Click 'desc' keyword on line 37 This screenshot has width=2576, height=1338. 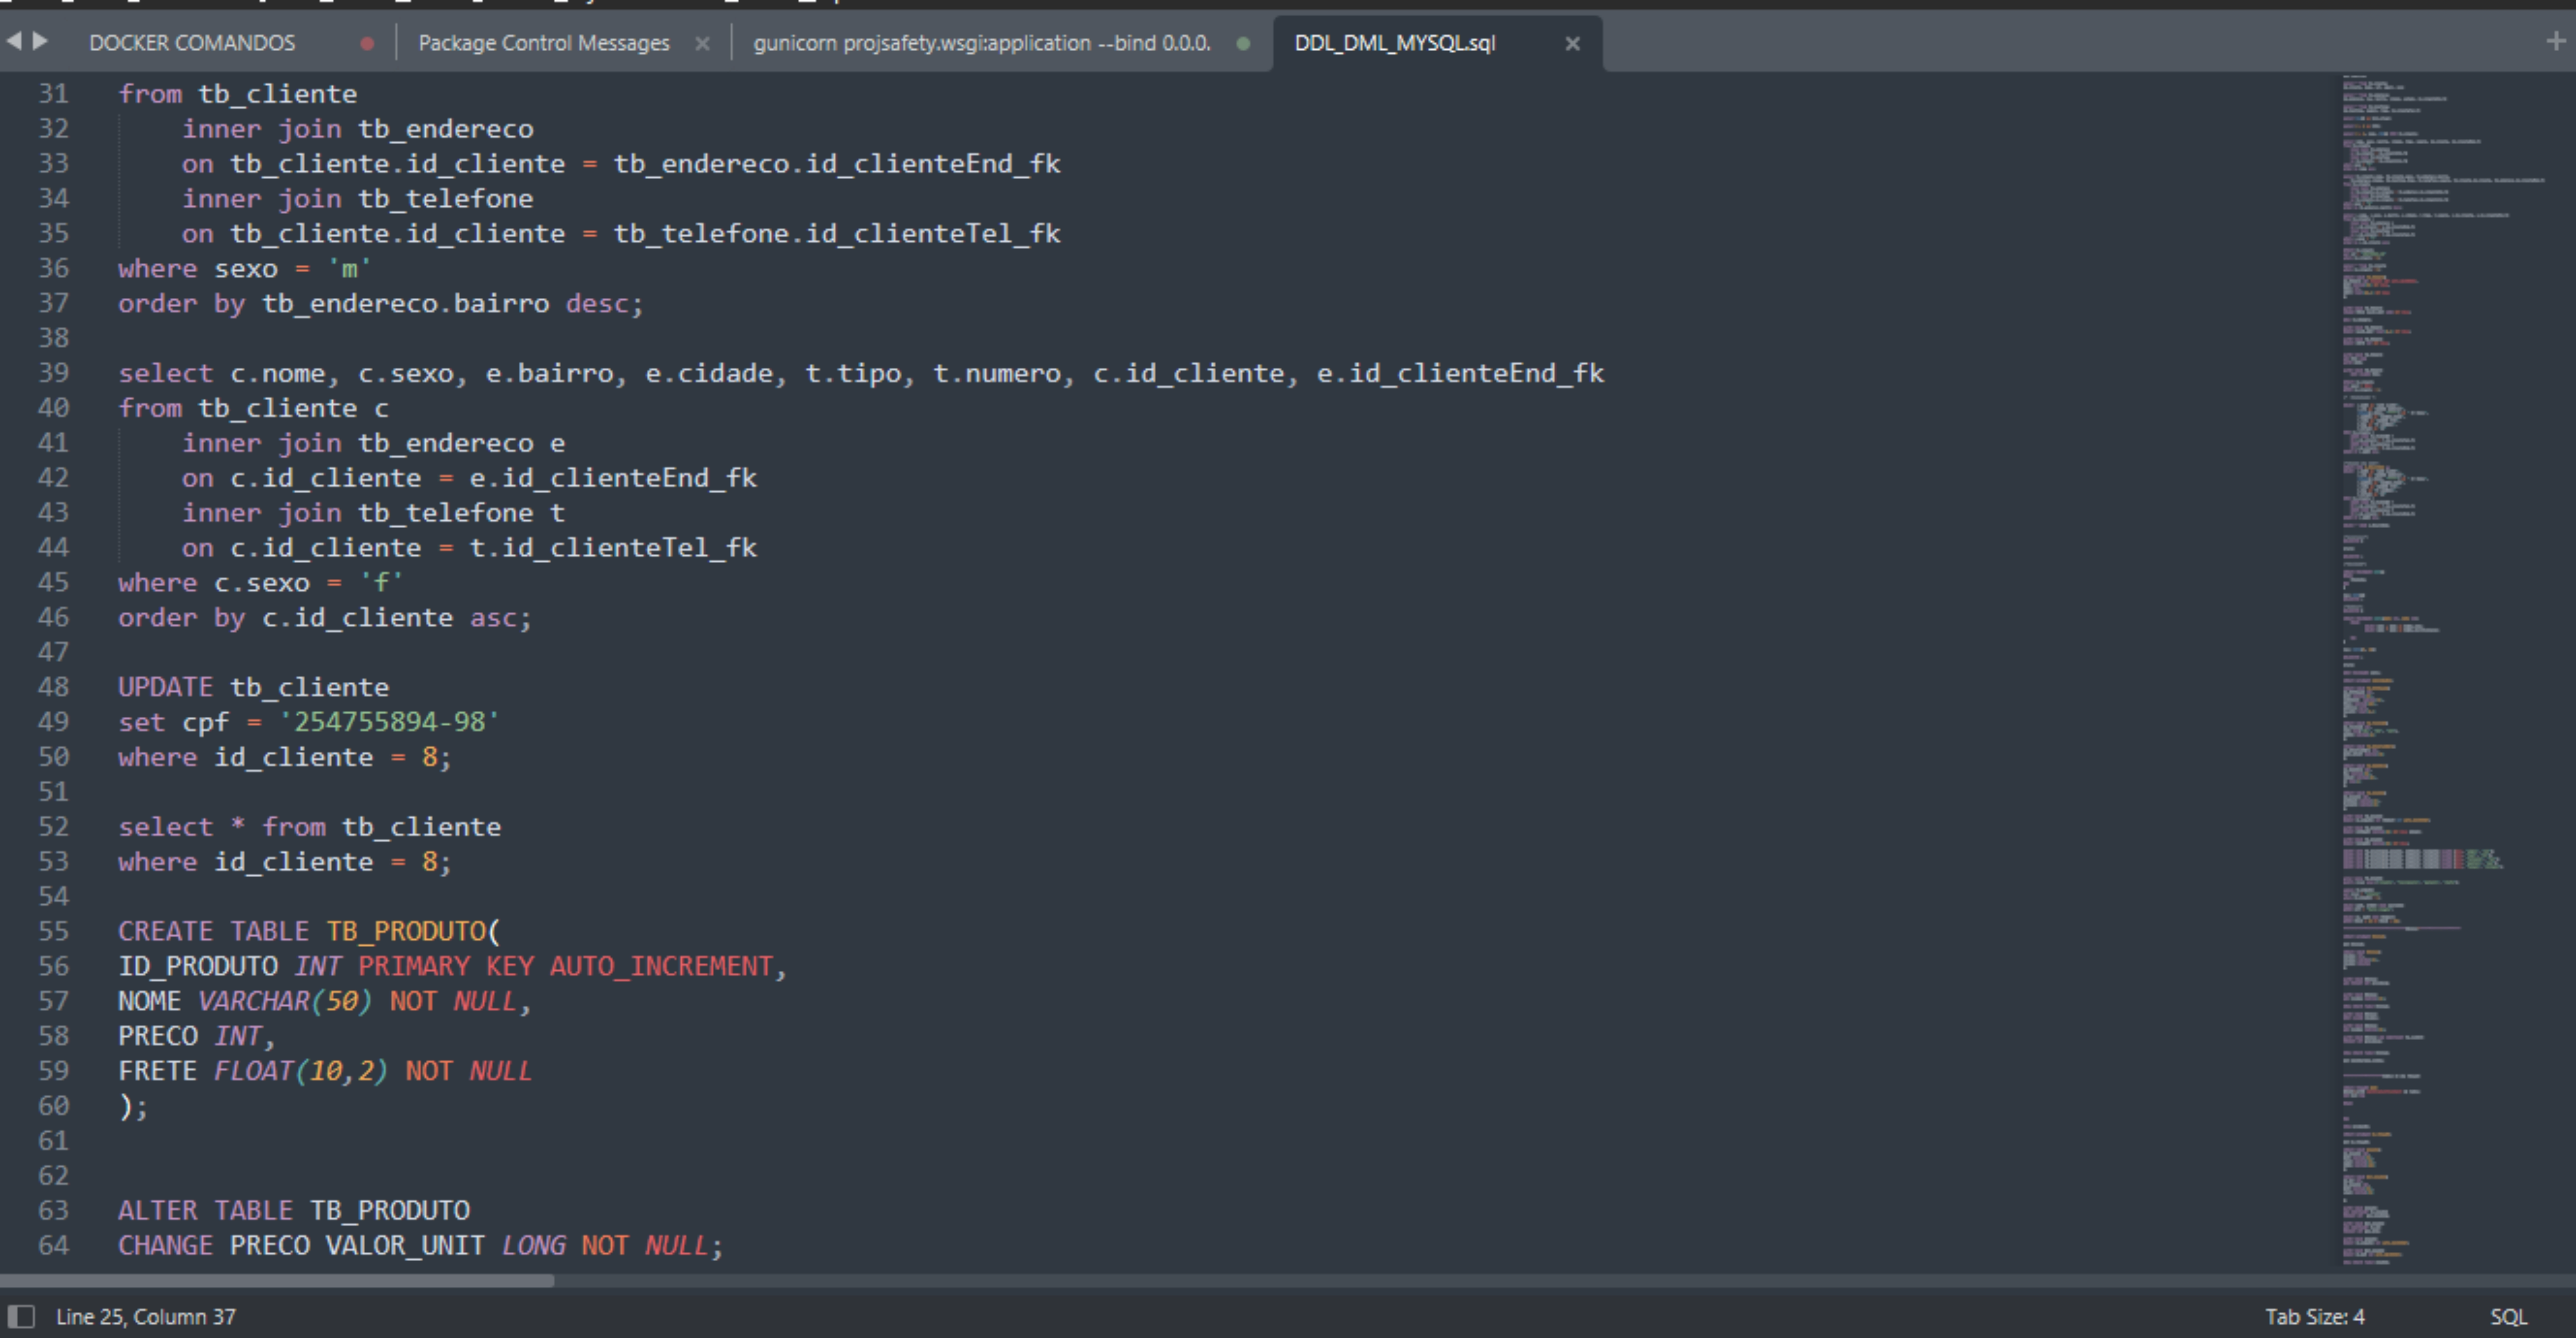pos(598,304)
